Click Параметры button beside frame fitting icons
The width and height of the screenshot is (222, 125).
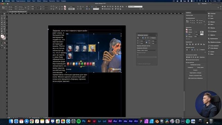tap(202, 57)
